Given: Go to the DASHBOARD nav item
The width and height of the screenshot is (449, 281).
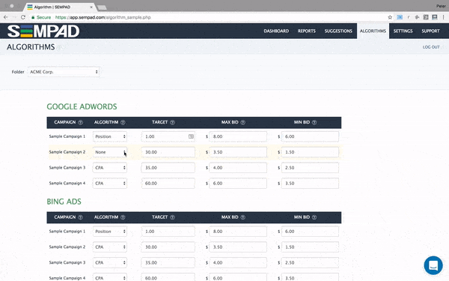Looking at the screenshot, I should click(x=276, y=31).
